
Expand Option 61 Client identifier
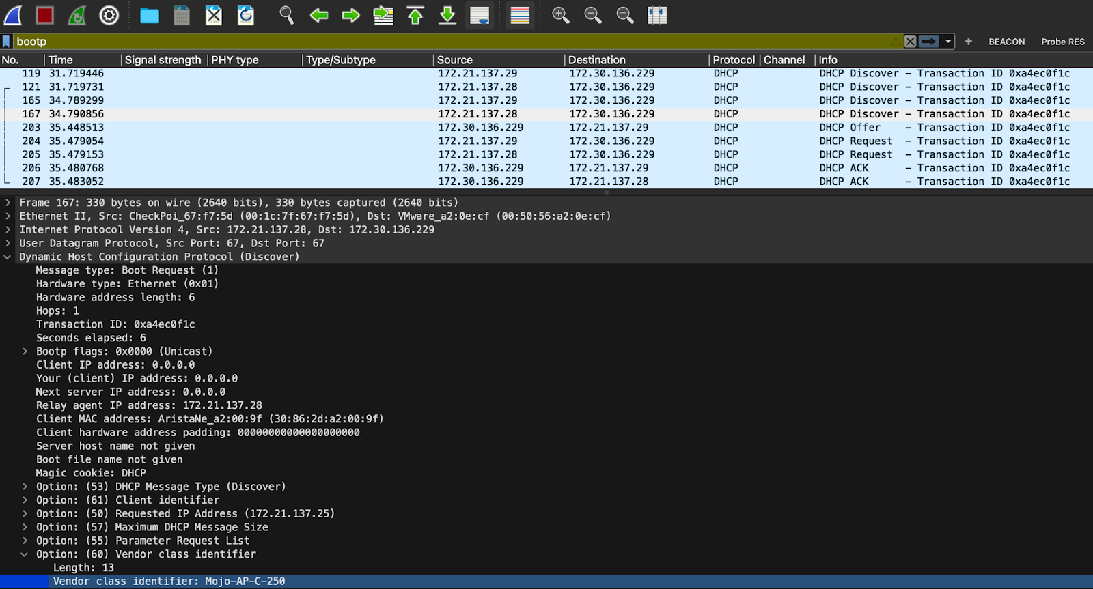coord(25,500)
